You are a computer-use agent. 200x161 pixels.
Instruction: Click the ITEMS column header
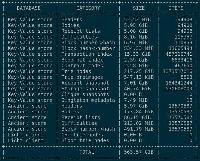(x=176, y=8)
